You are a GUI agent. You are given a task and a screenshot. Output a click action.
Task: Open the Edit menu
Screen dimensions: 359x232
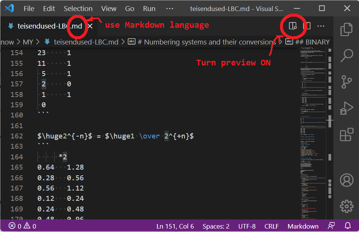point(49,9)
